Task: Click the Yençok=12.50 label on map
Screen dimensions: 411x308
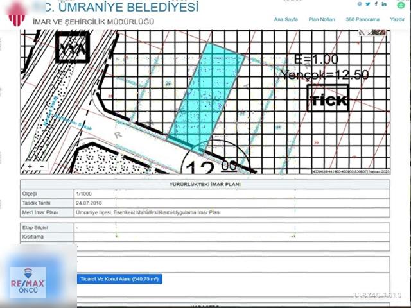Action: [x=324, y=75]
